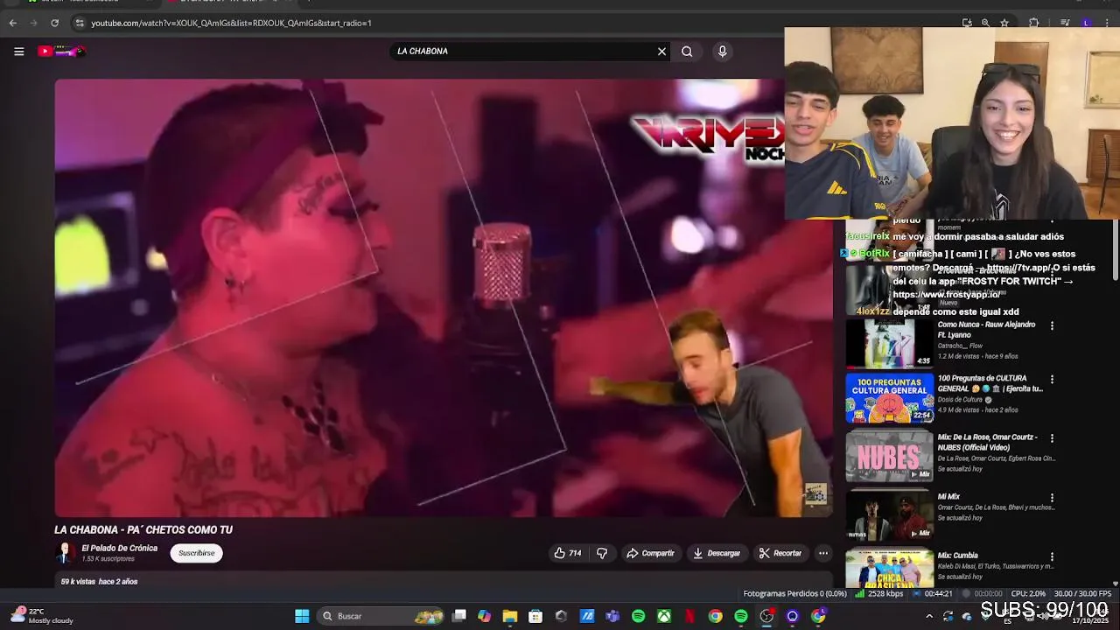Open more actions menu beside Recortar
Viewport: 1120px width, 630px height.
pyautogui.click(x=822, y=553)
